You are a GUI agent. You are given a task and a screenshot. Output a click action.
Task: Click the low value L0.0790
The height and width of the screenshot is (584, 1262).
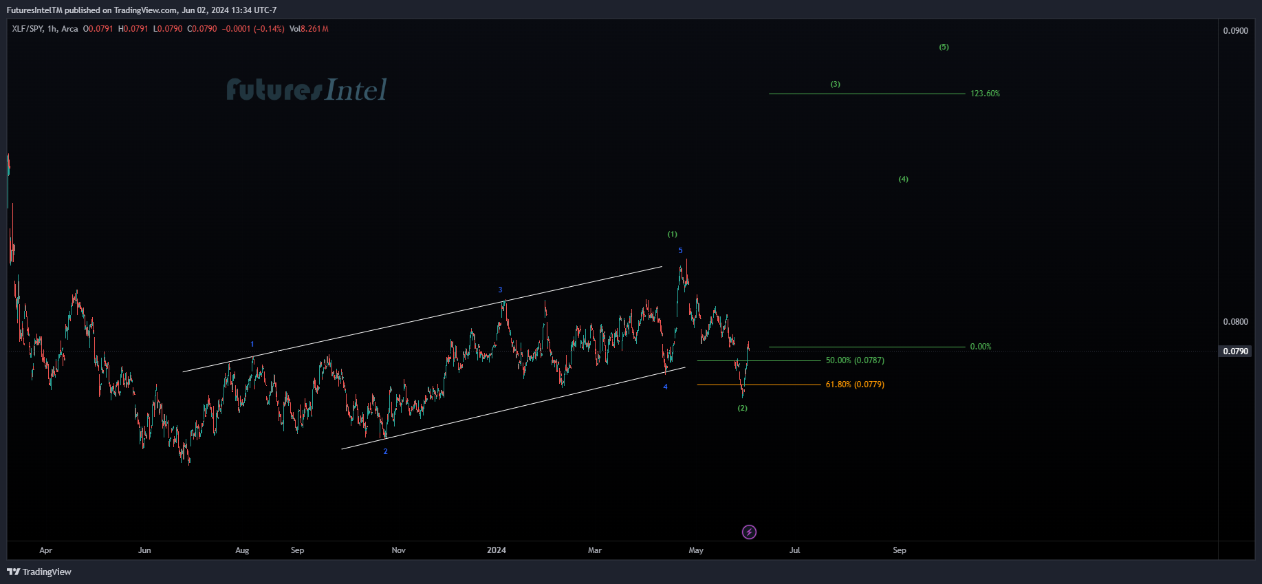click(168, 29)
